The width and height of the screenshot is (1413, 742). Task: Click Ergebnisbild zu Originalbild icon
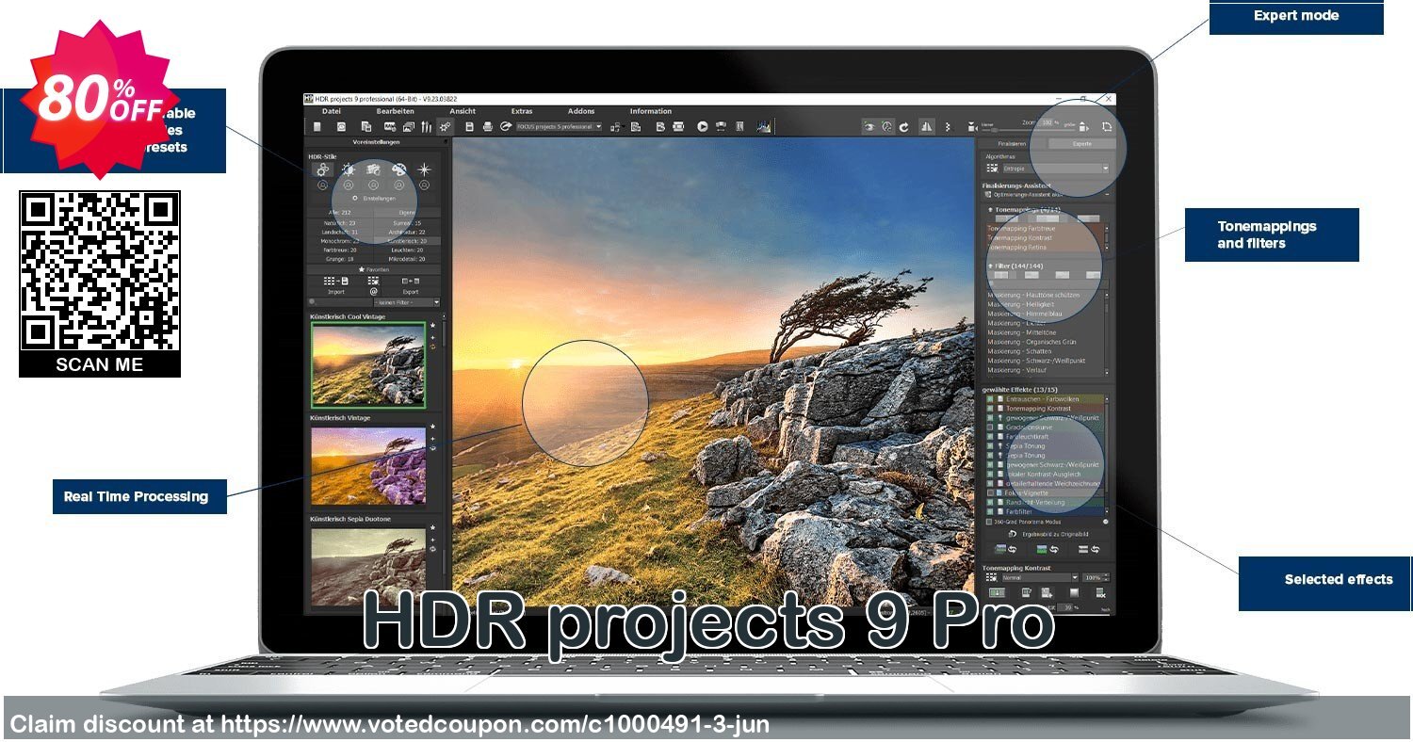coord(1012,534)
